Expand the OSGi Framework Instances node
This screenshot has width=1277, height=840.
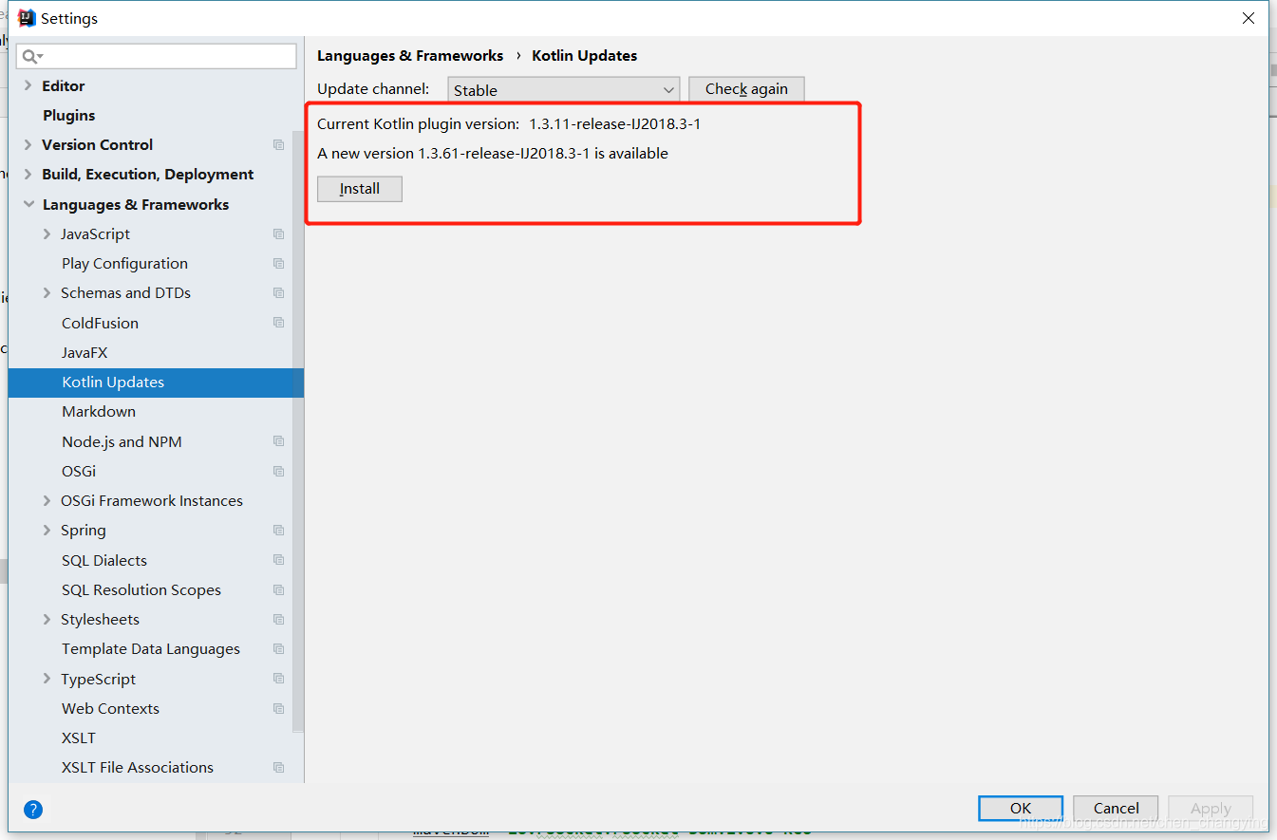pos(47,501)
